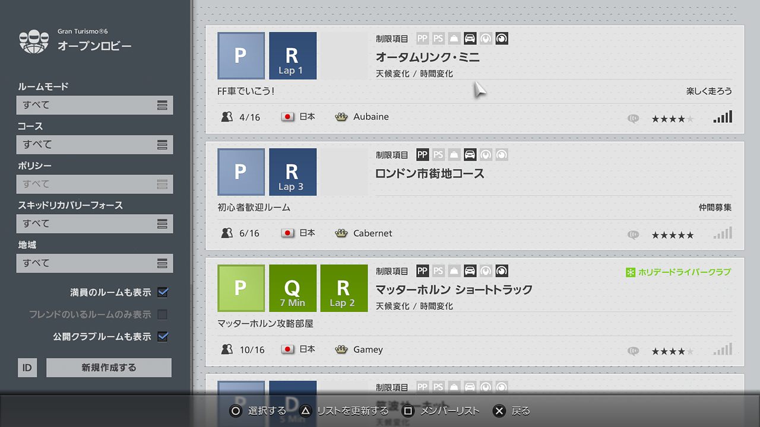760x427 pixels.
Task: Click chat bubble icon in Cabernet's room
Action: pos(634,235)
